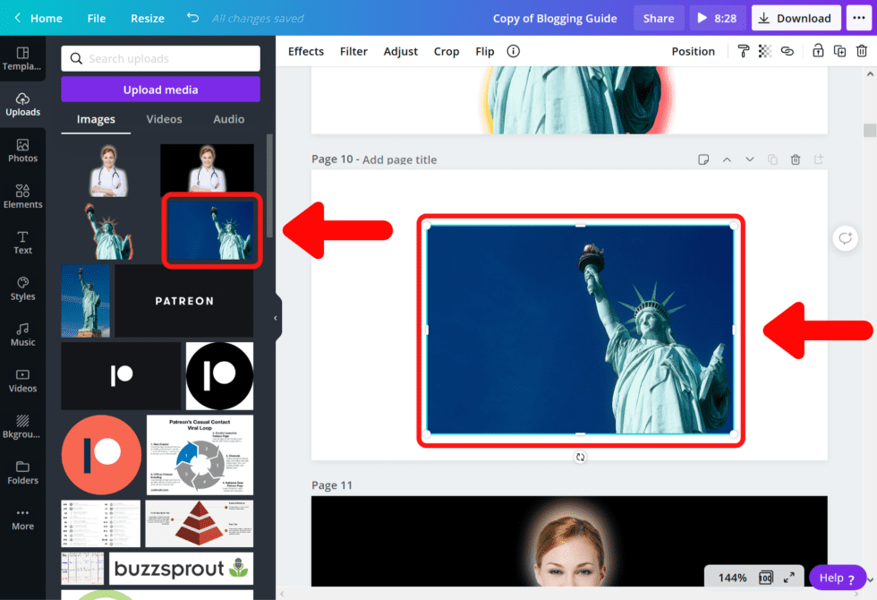The height and width of the screenshot is (600, 877).
Task: Open the Folders sidebar panel
Action: click(x=22, y=473)
